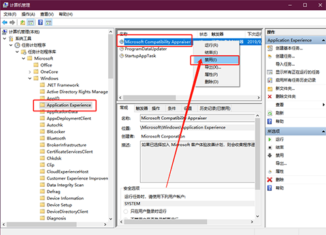Select the StartupAppTask task
This screenshot has width=326, height=235.
tap(140, 56)
